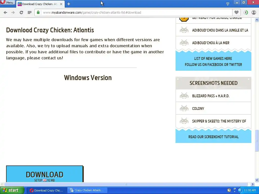The width and height of the screenshot is (259, 194).
Task: Click the horizontal scrollbar right arrow
Action: click(253, 184)
